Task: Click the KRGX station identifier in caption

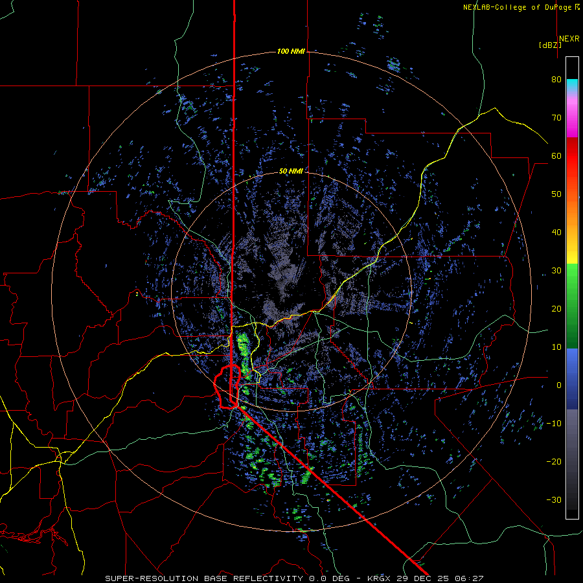Action: click(380, 578)
